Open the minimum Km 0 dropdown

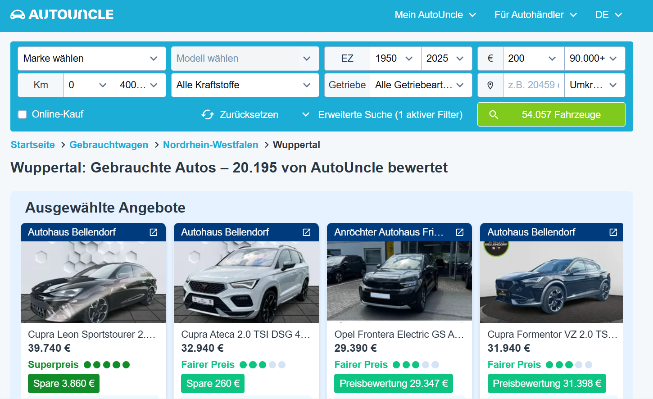[89, 85]
